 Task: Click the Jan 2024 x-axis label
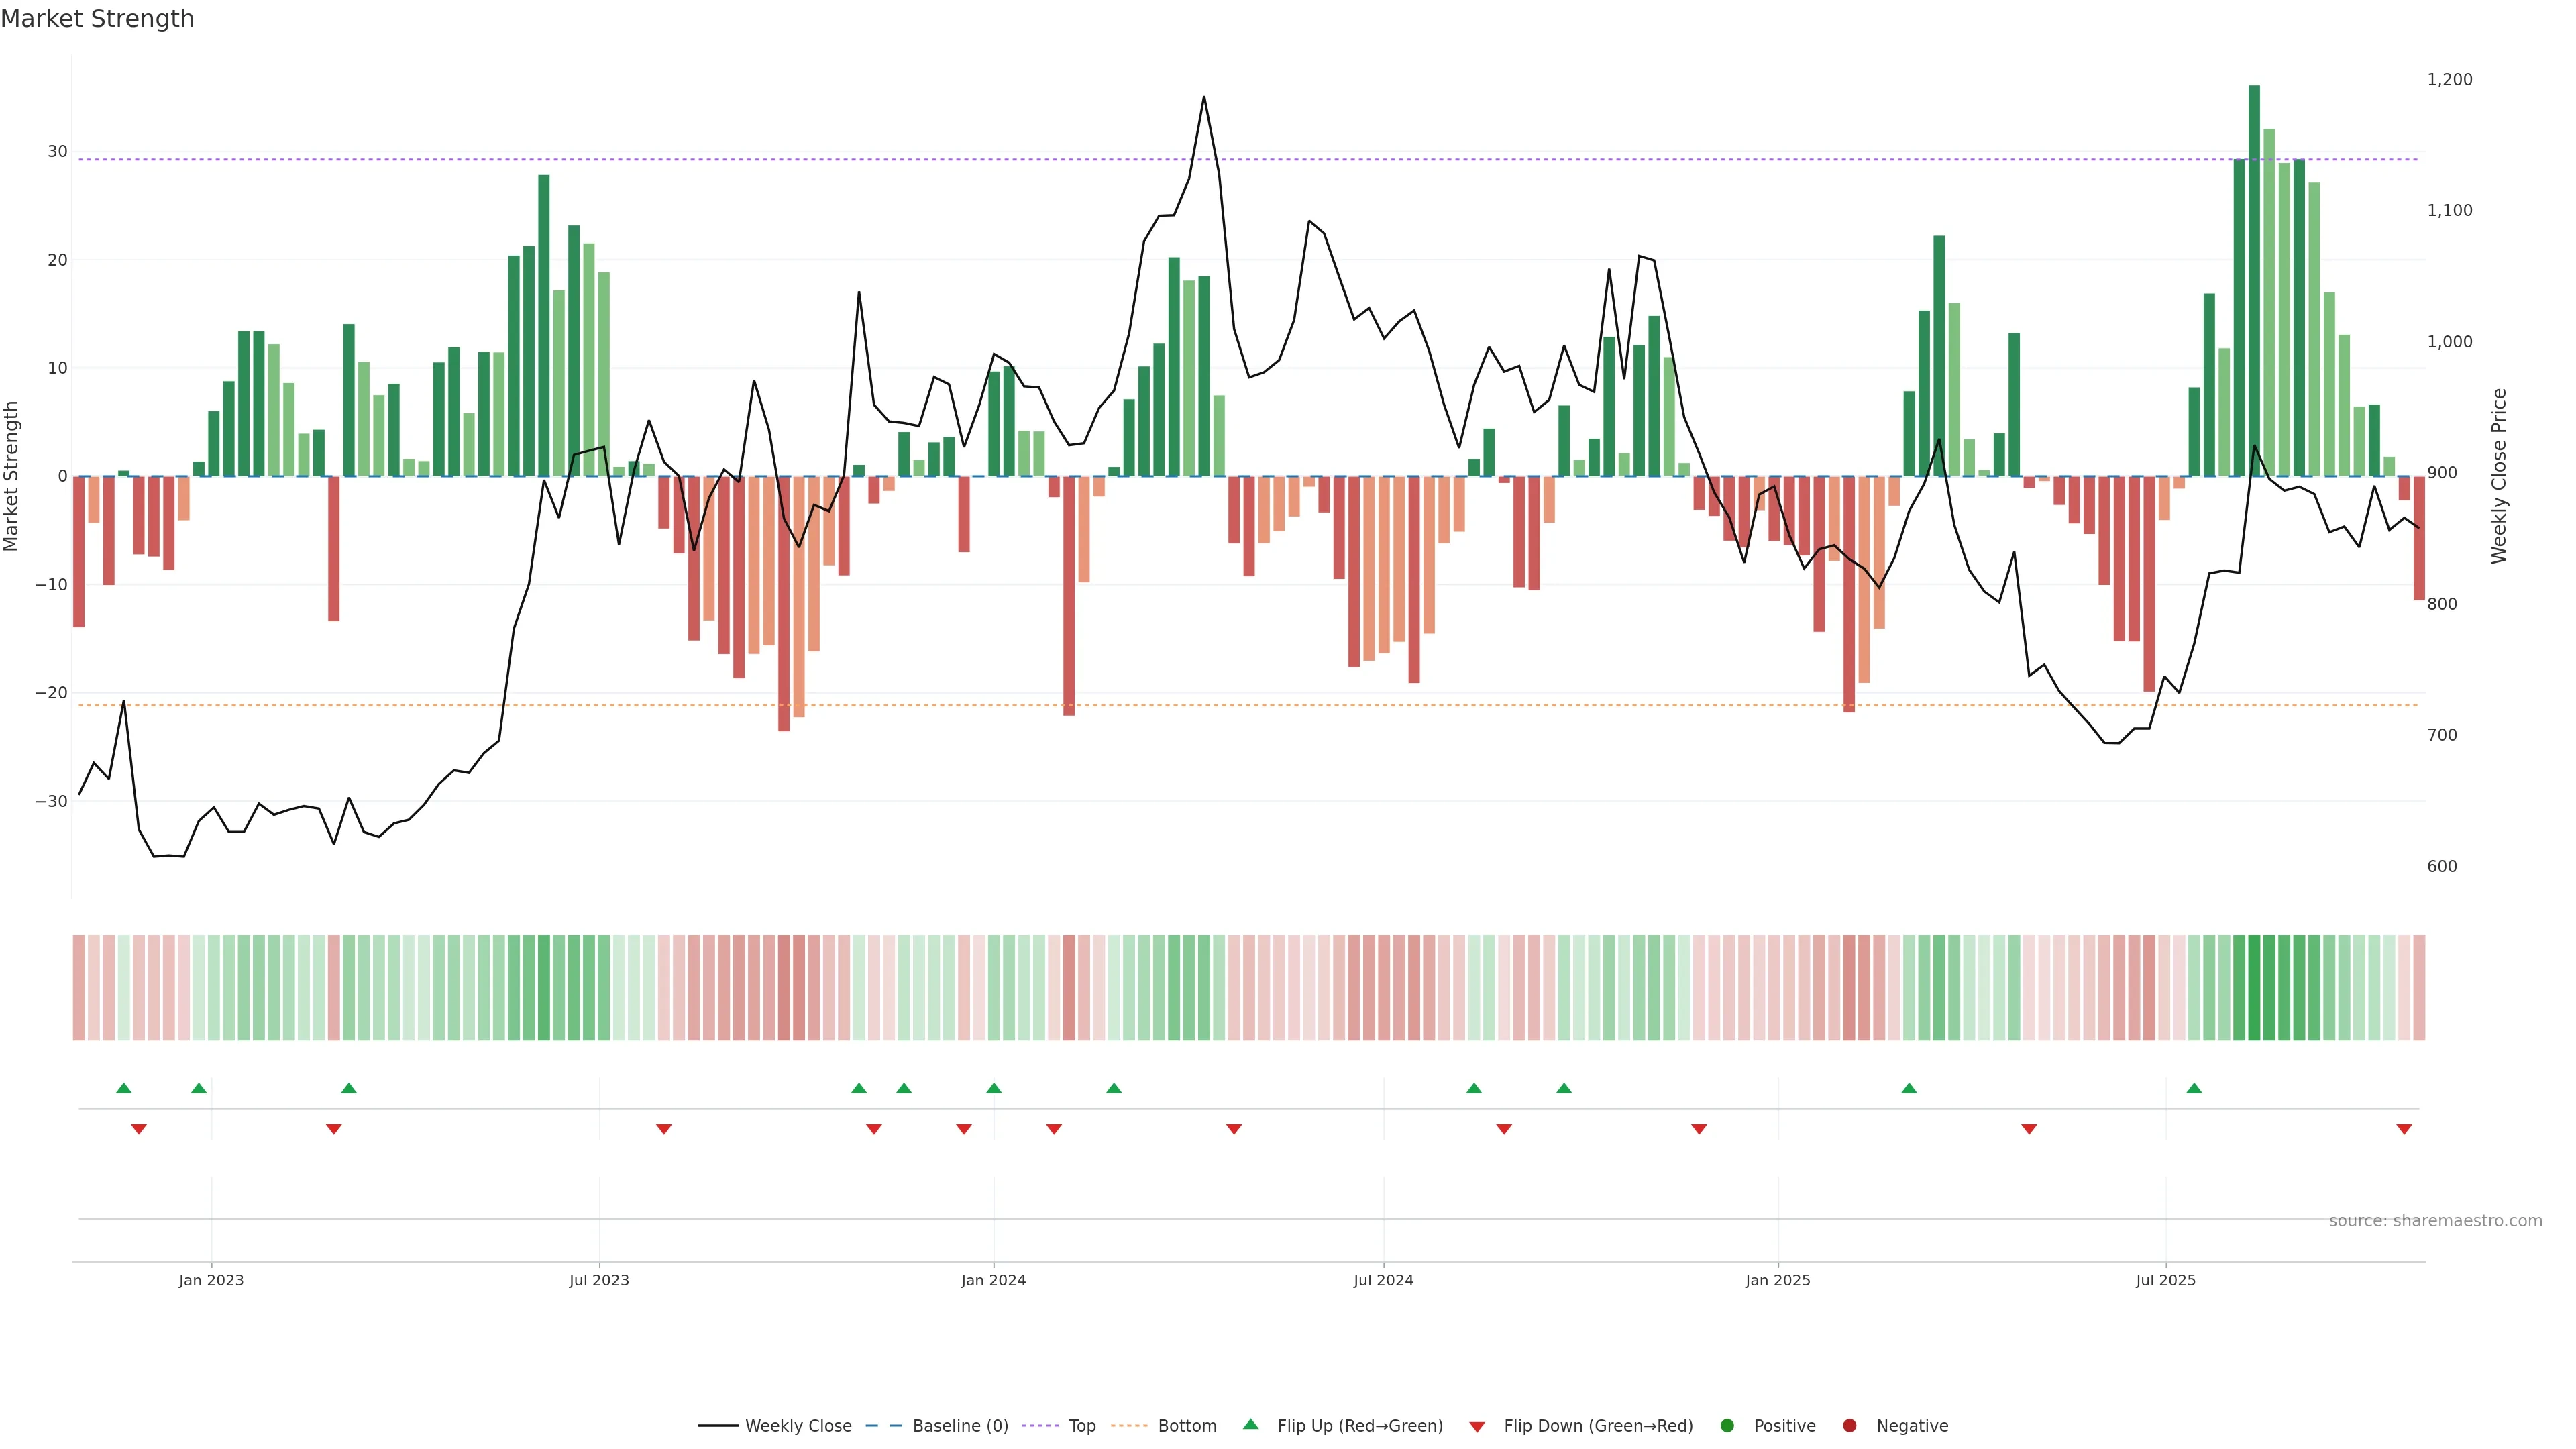click(993, 1280)
